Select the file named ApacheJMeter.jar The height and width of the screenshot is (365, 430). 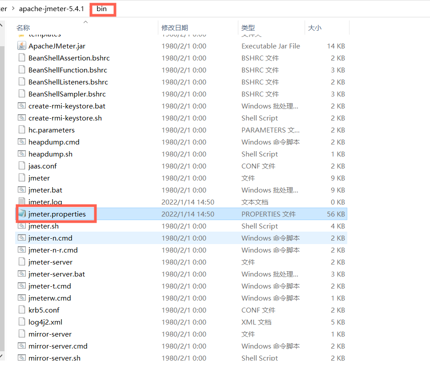click(x=57, y=46)
